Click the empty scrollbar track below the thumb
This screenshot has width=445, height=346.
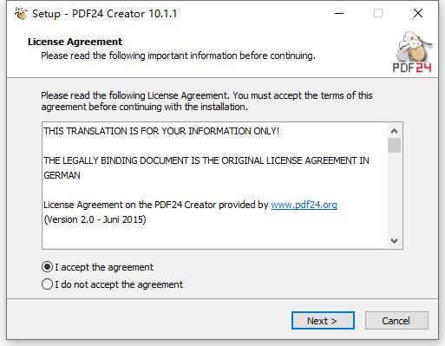394,193
